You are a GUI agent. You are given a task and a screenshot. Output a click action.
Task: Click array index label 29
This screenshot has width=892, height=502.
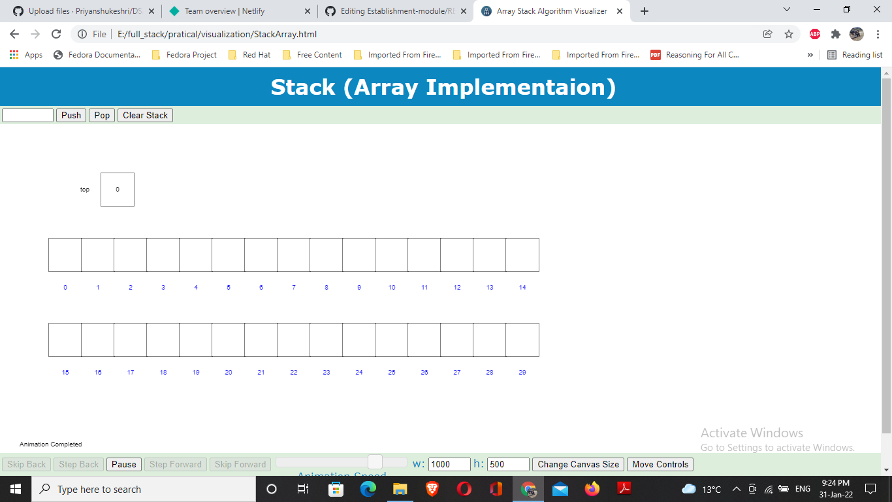(522, 373)
